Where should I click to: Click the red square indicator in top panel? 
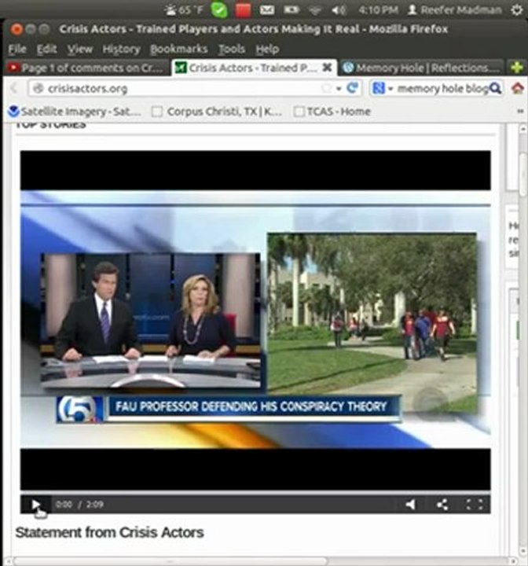(243, 9)
